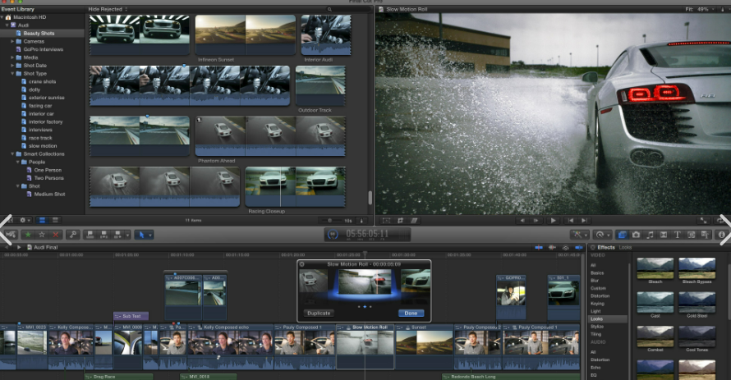Image resolution: width=731 pixels, height=380 pixels.
Task: Mark clip as Favorite with green star
Action: coord(28,235)
